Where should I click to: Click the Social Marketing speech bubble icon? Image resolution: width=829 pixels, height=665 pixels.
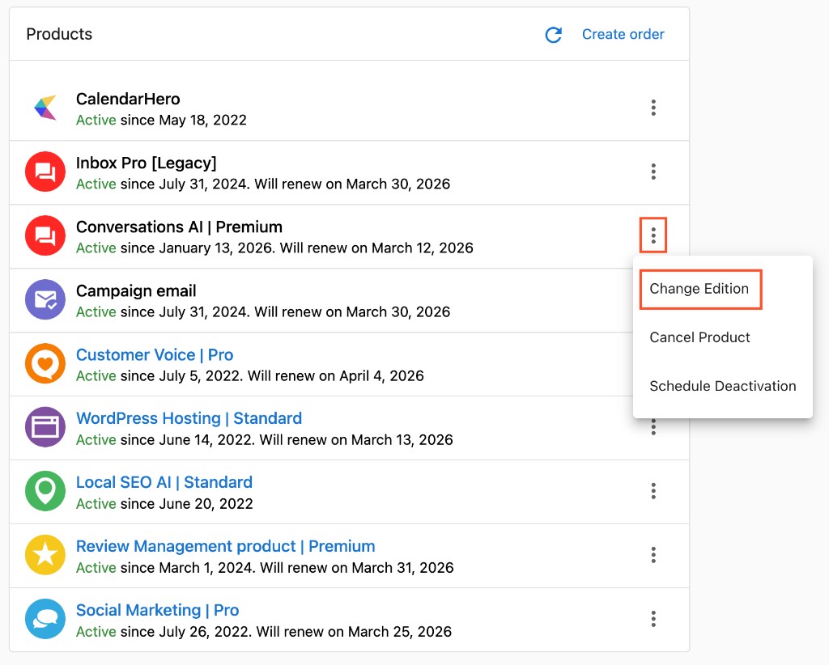click(x=45, y=619)
